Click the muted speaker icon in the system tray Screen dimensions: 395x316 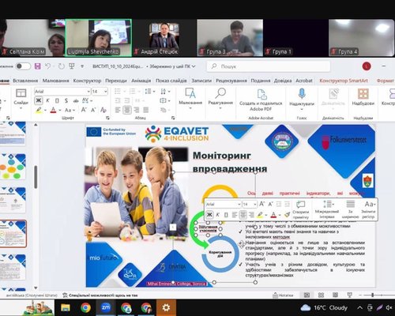389,307
